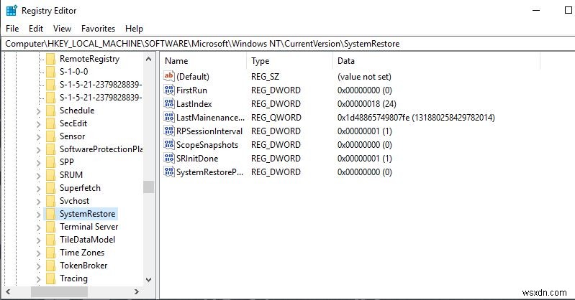Click the Terminal Server folder icon

click(50, 227)
